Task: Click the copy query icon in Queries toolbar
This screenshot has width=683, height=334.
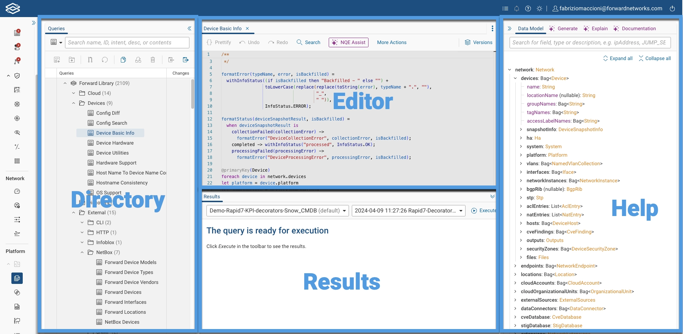Action: pyautogui.click(x=123, y=60)
